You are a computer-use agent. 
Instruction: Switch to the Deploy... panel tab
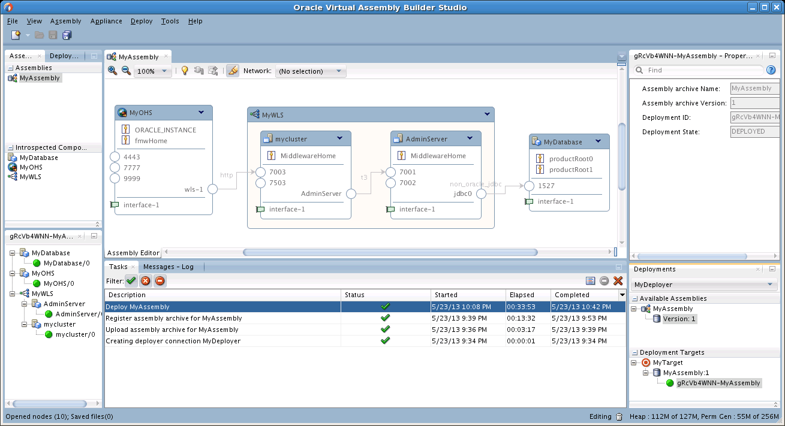point(64,56)
